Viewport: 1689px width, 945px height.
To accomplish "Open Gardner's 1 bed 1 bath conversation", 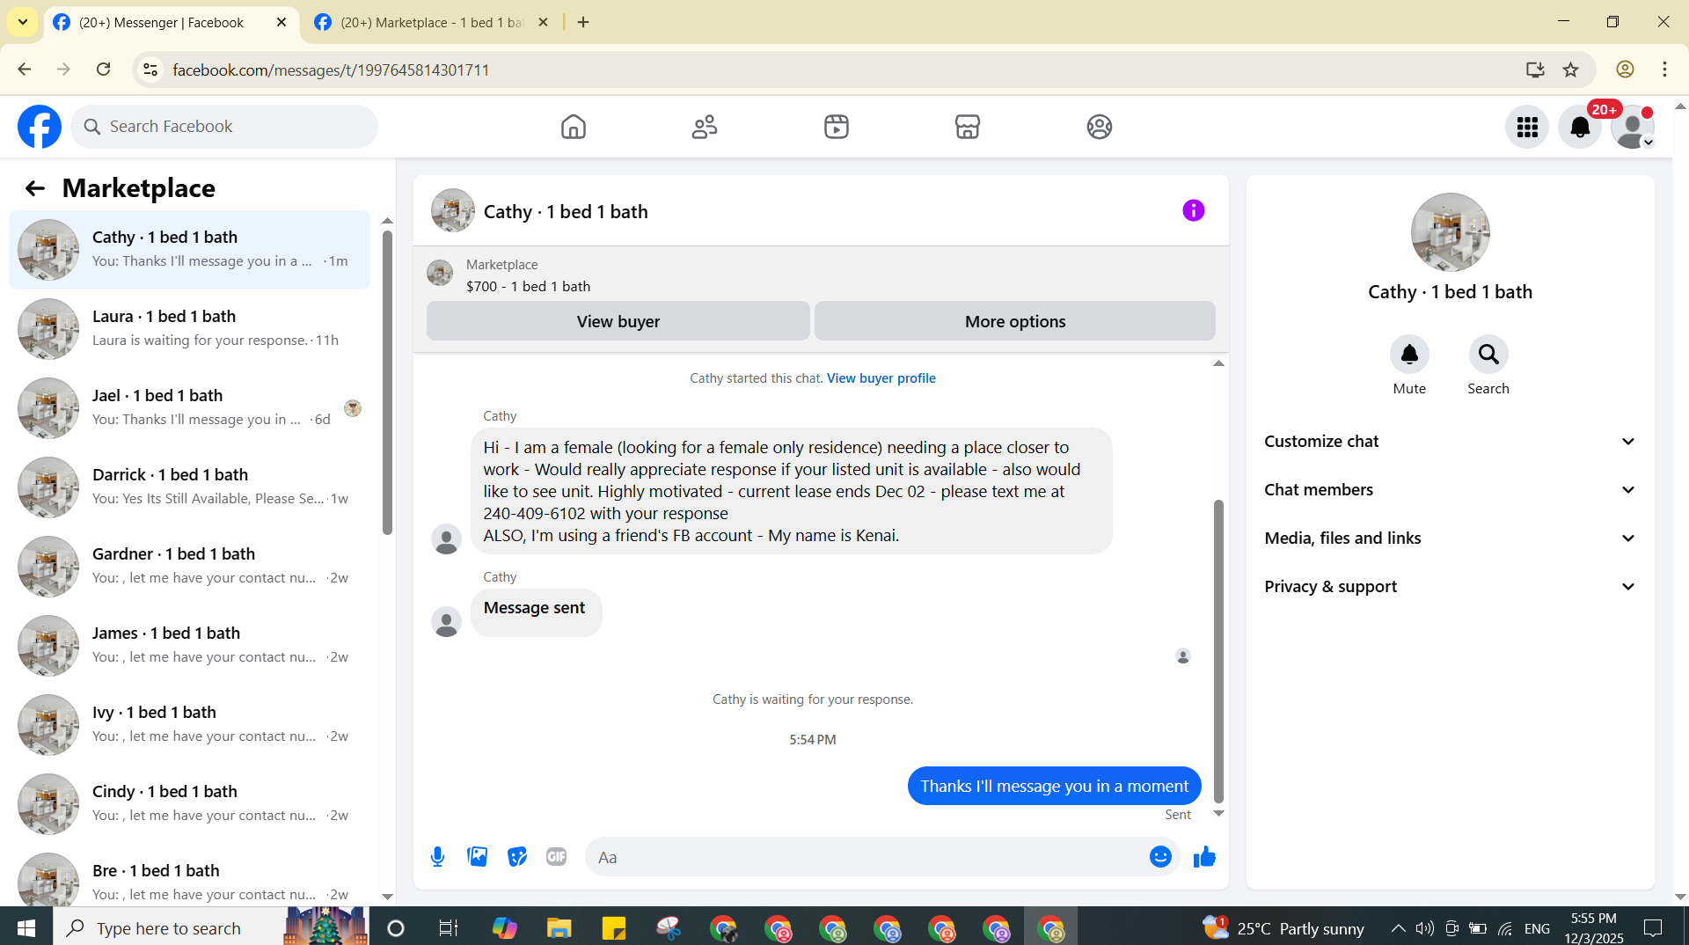I will point(189,566).
